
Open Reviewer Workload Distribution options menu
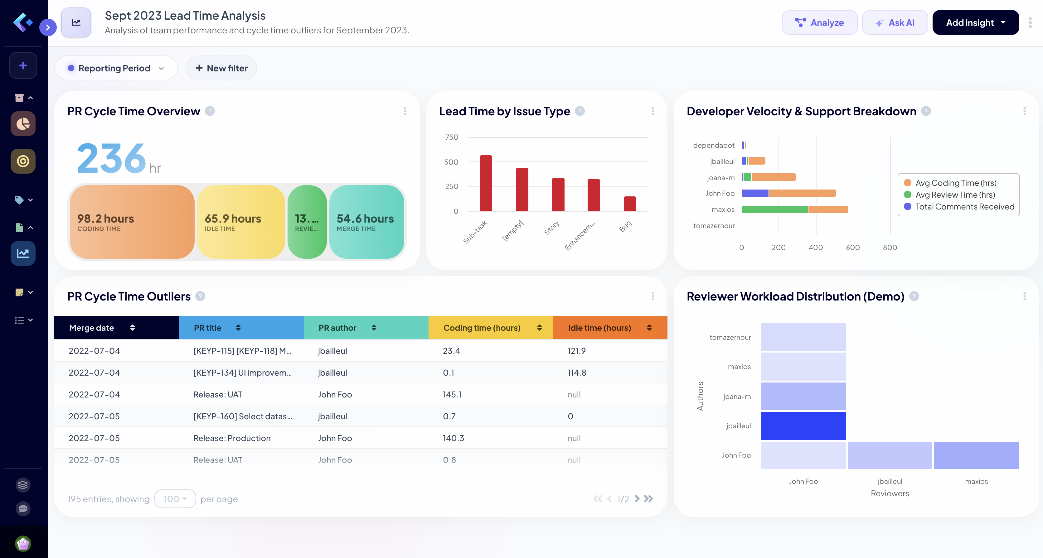click(1024, 296)
